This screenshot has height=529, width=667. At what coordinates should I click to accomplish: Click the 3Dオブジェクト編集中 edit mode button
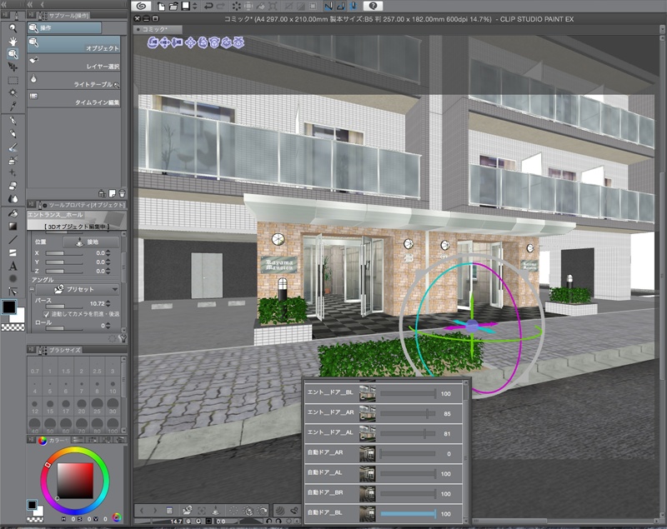pyautogui.click(x=77, y=226)
